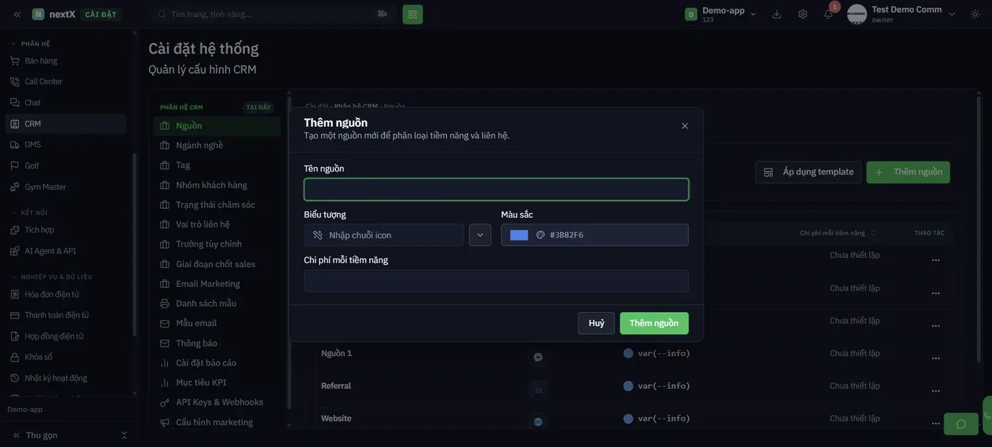Focus the top search box
This screenshot has height=447, width=992.
[x=272, y=14]
